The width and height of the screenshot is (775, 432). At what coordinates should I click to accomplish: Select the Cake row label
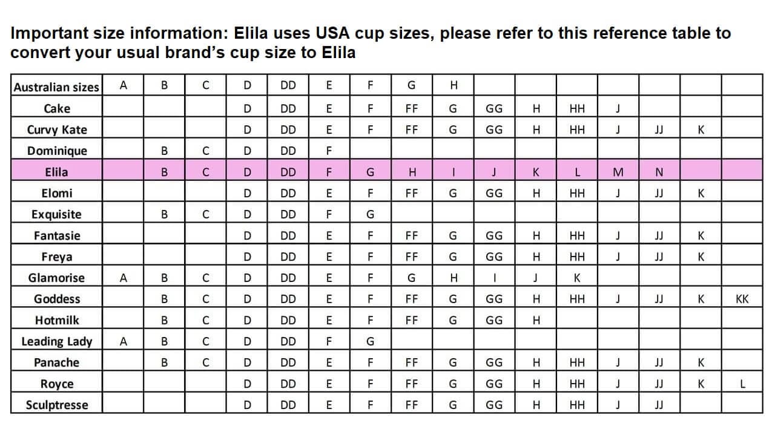coord(56,108)
